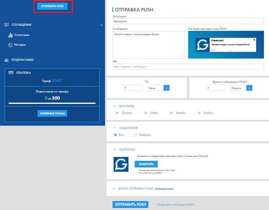269x210 pixels.
Task: Click the немедленно send time link
Action: point(164,189)
